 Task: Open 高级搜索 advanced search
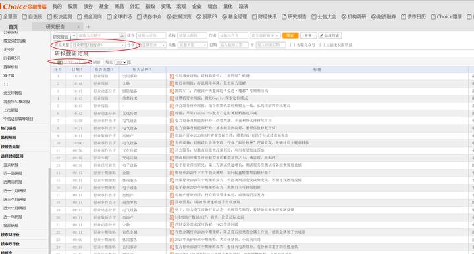click(x=330, y=35)
